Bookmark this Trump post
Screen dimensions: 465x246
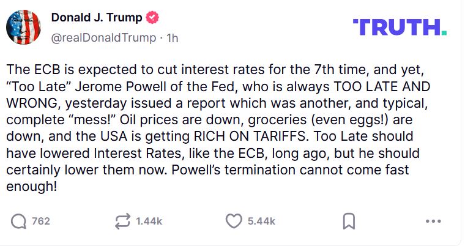[x=349, y=221]
